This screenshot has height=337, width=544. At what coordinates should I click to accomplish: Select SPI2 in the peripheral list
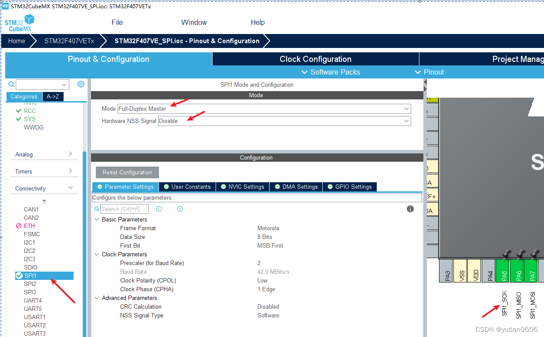30,284
